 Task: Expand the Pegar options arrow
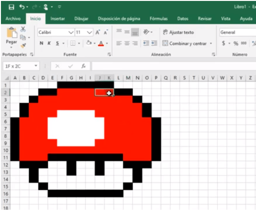click(x=11, y=47)
